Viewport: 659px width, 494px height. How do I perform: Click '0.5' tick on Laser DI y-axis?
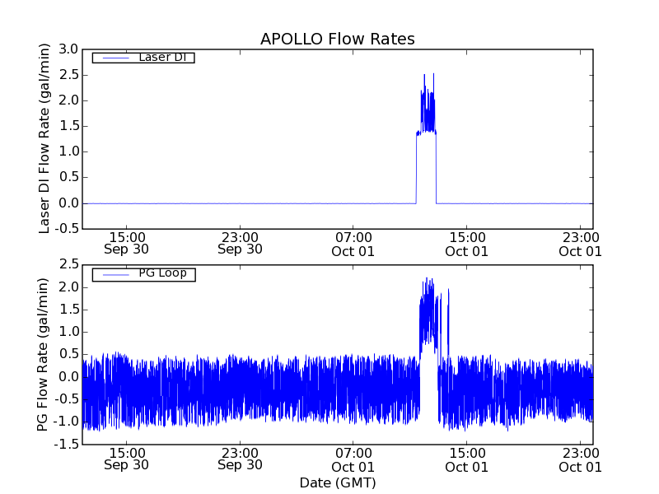coord(68,177)
